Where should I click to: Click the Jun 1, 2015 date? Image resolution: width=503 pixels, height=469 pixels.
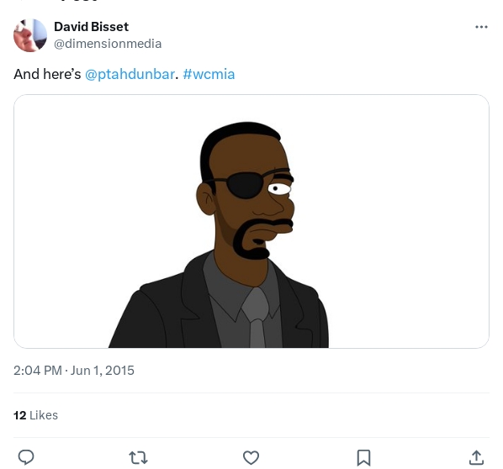103,371
